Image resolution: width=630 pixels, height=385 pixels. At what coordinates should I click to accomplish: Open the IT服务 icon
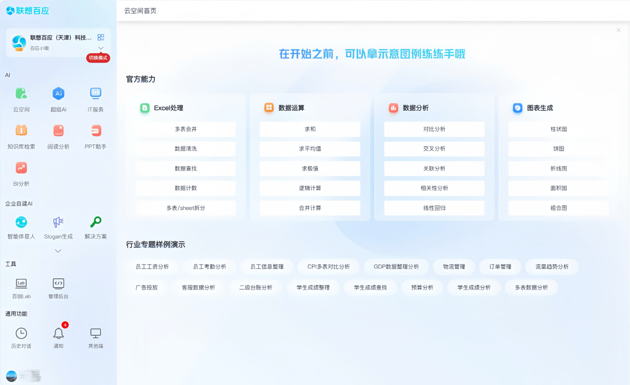[95, 94]
